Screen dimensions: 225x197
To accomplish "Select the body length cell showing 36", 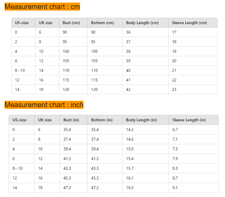I will (128, 32).
